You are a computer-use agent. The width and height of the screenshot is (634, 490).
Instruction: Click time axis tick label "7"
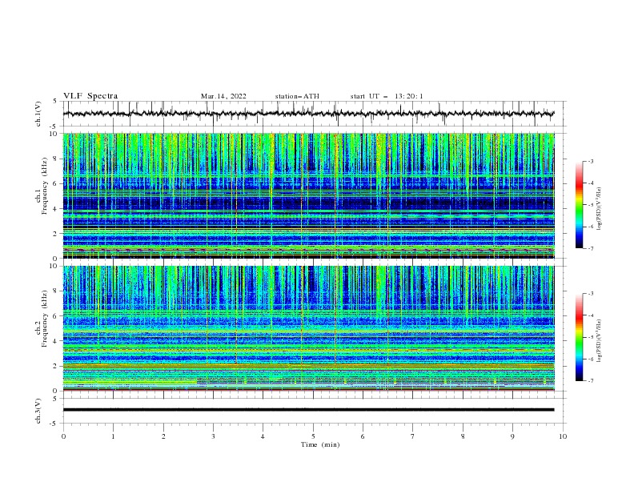coord(413,436)
